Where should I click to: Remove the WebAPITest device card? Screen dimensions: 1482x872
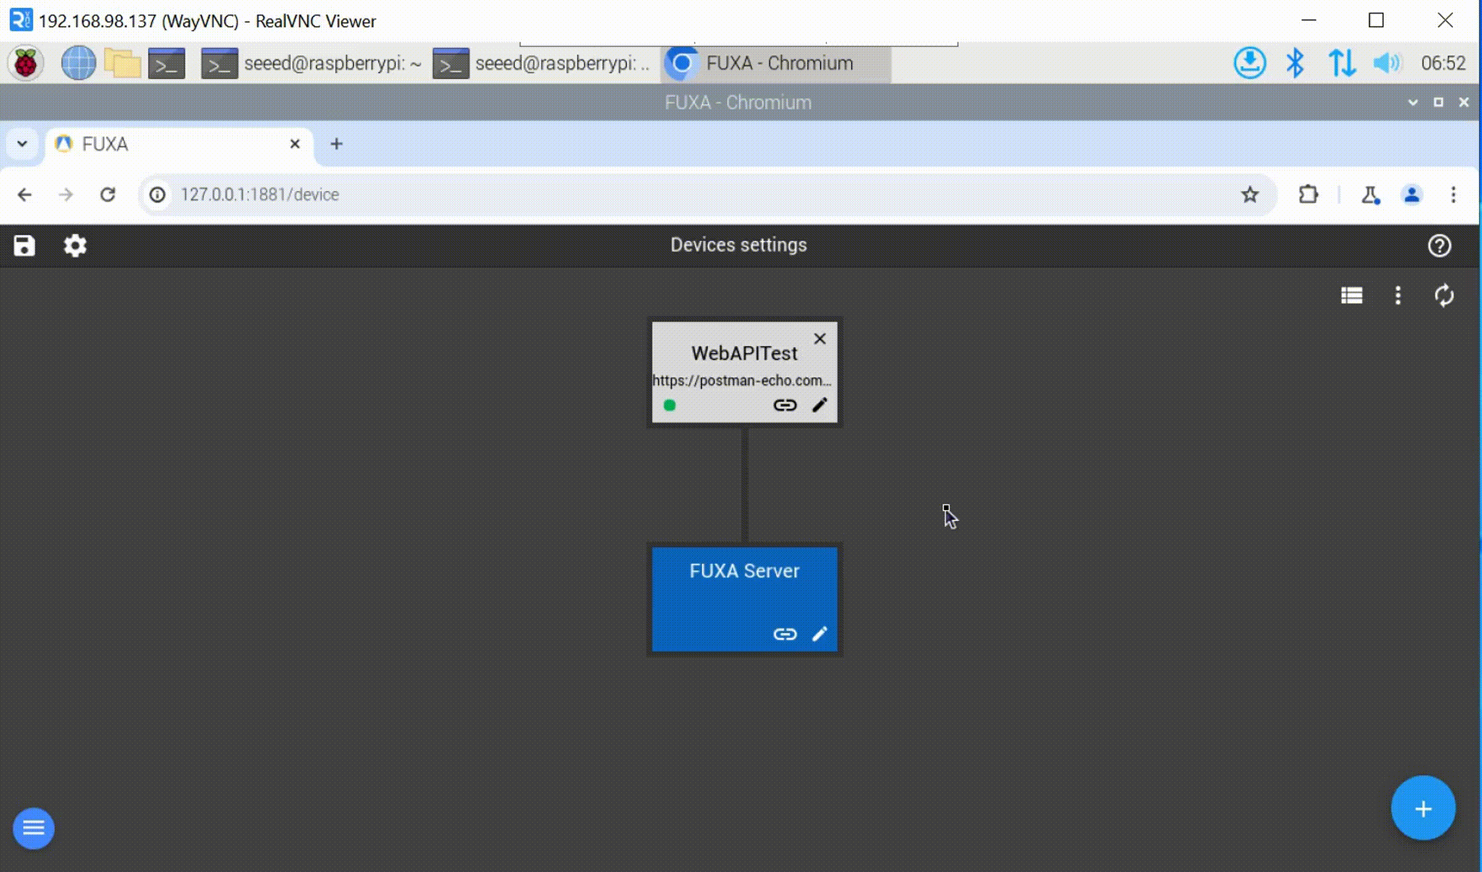click(819, 338)
